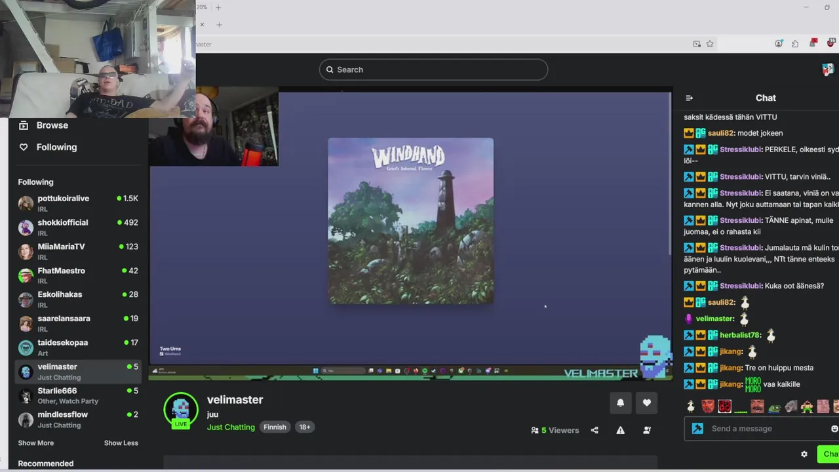This screenshot has height=472, width=839.
Task: Click the picture-in-picture icon in address bar
Action: pos(697,44)
